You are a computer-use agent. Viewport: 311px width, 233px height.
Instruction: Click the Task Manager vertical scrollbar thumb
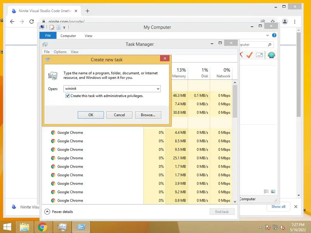(235, 101)
